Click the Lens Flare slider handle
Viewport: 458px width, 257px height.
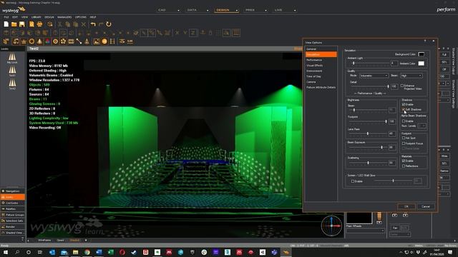coord(367,133)
